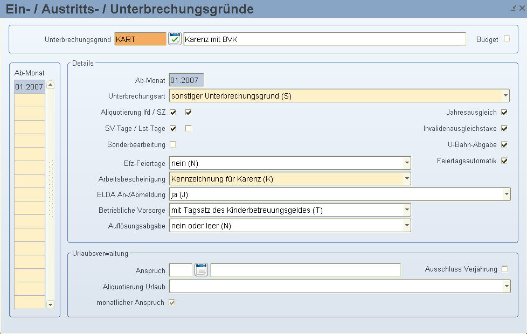The height and width of the screenshot is (334, 527).
Task: Expand the Efz-Feiertage dropdown
Action: click(x=407, y=163)
